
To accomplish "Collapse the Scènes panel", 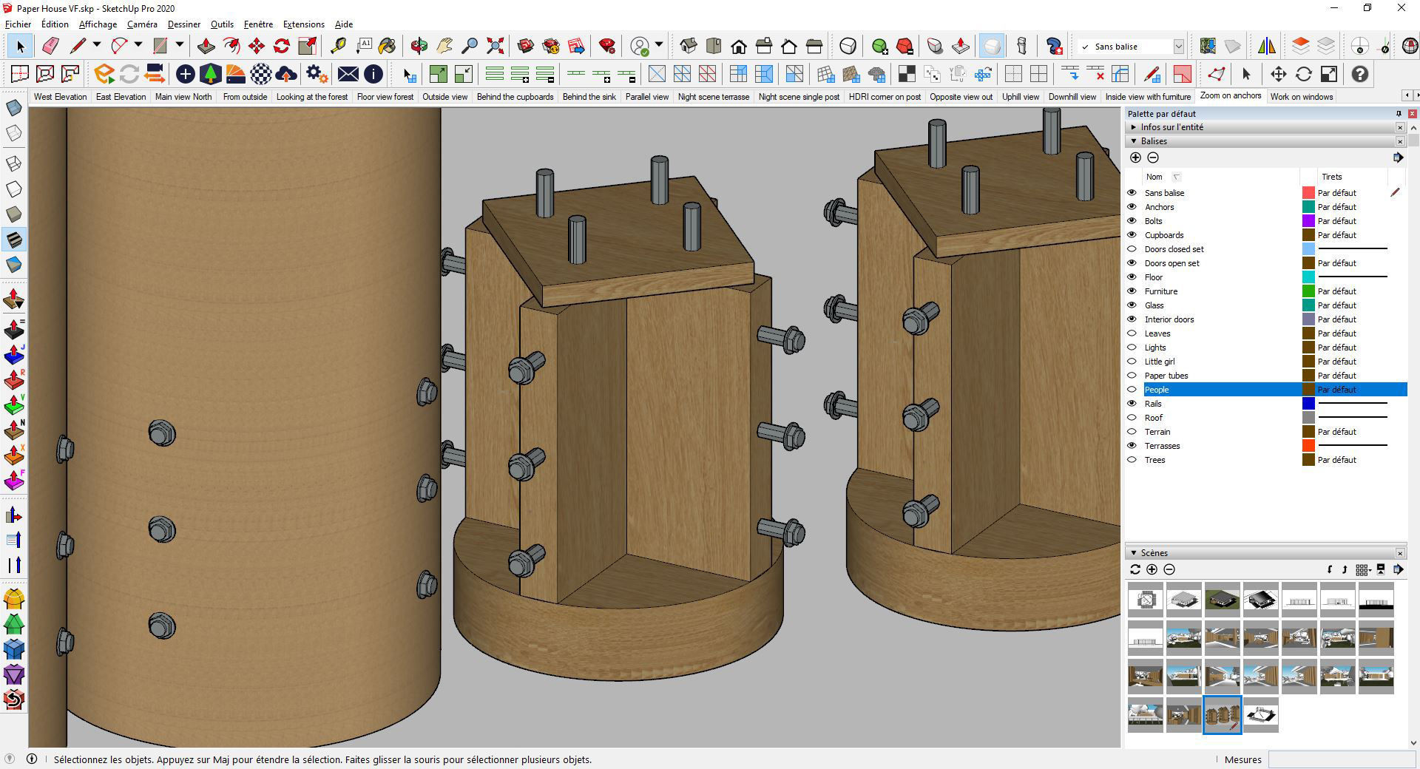I will [1134, 553].
